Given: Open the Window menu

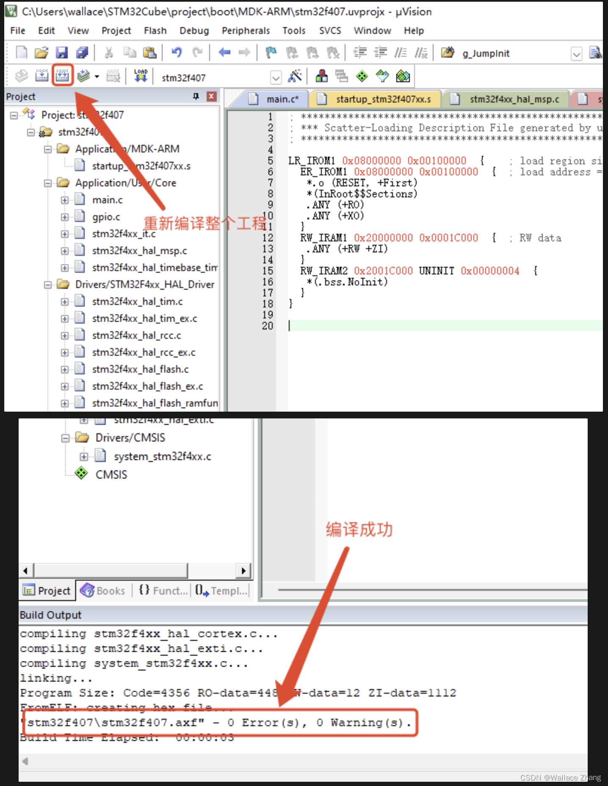Looking at the screenshot, I should [372, 30].
